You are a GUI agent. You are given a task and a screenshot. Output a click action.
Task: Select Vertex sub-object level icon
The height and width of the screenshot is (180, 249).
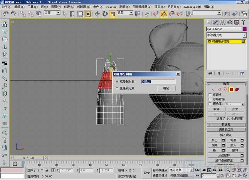pos(213,90)
